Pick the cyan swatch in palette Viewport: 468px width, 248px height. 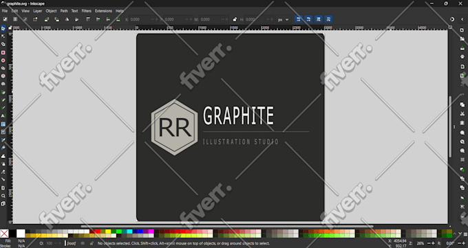pyautogui.click(x=129, y=232)
